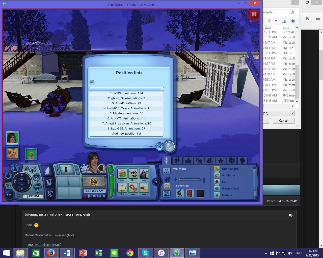Choose the Amra72_Animations: 114 row
The height and width of the screenshot is (258, 323).
pos(126,118)
